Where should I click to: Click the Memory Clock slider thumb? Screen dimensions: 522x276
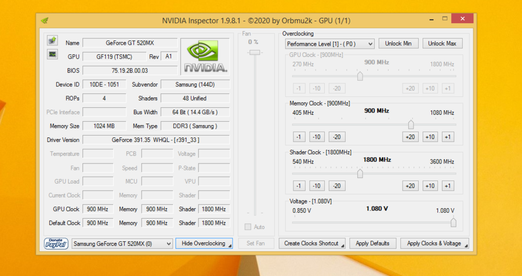[x=411, y=125]
